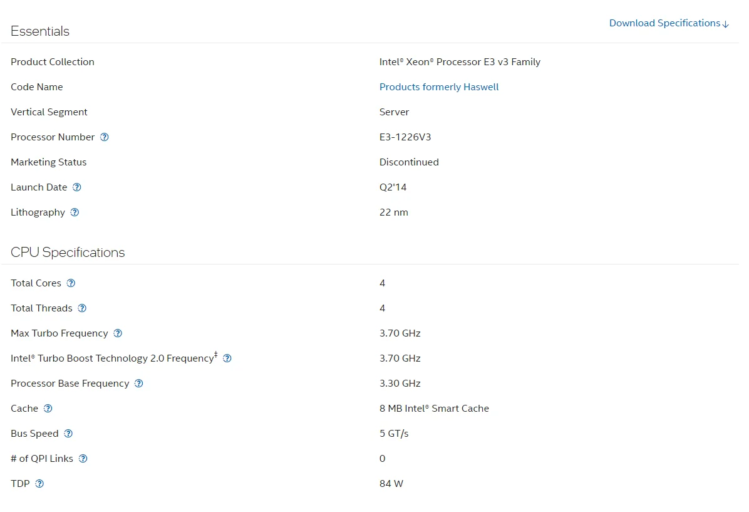Select the QPI Links value 0
The image size is (749, 512).
coord(382,459)
